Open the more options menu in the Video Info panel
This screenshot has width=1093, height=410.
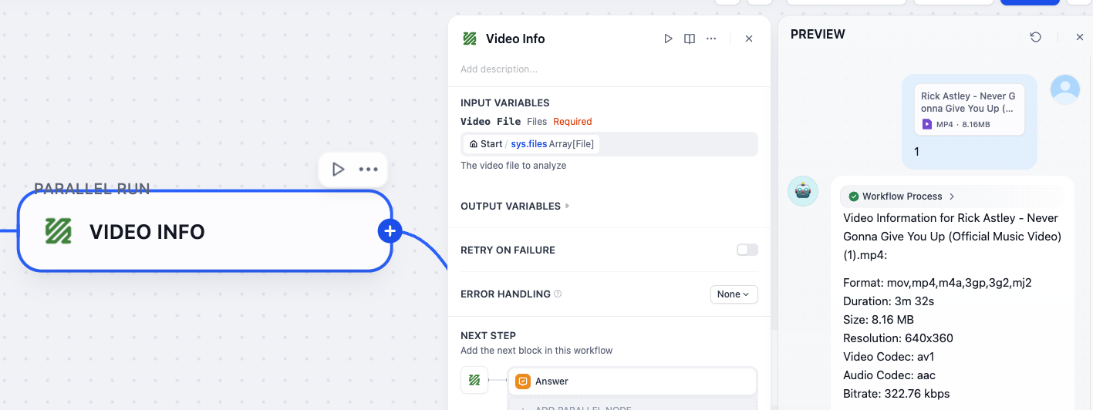coord(711,39)
